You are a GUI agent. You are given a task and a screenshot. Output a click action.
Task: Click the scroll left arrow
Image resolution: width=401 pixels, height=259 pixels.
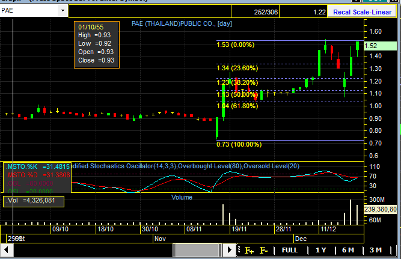click(x=7, y=250)
